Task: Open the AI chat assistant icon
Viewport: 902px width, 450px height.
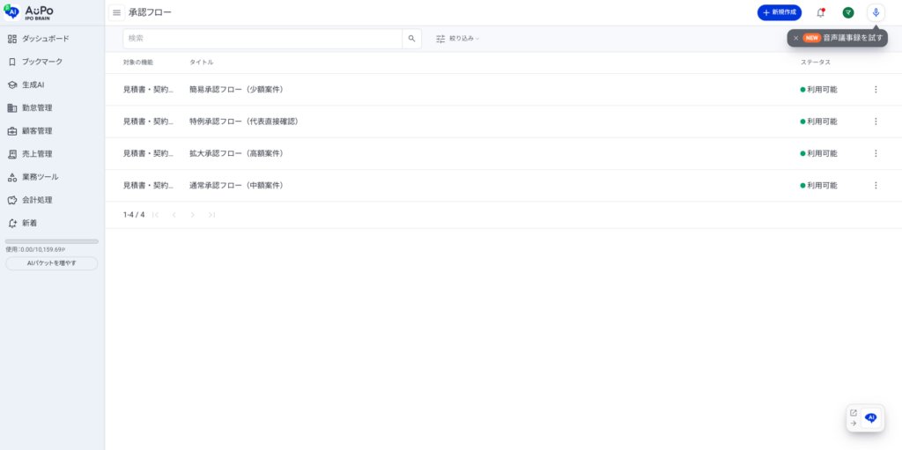Action: pos(870,417)
